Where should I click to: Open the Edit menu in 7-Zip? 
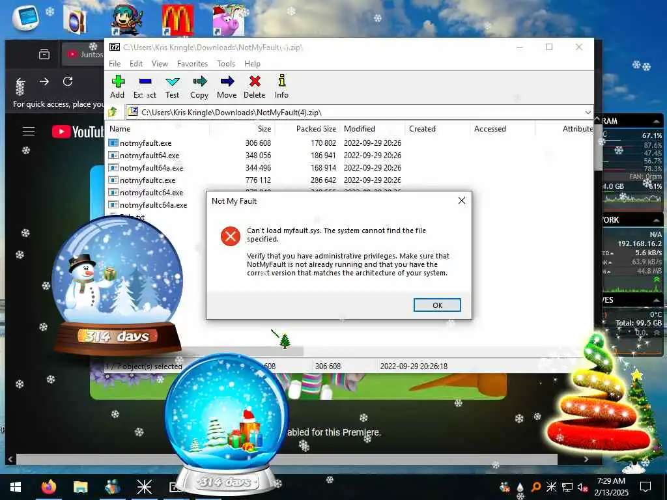[x=136, y=64]
